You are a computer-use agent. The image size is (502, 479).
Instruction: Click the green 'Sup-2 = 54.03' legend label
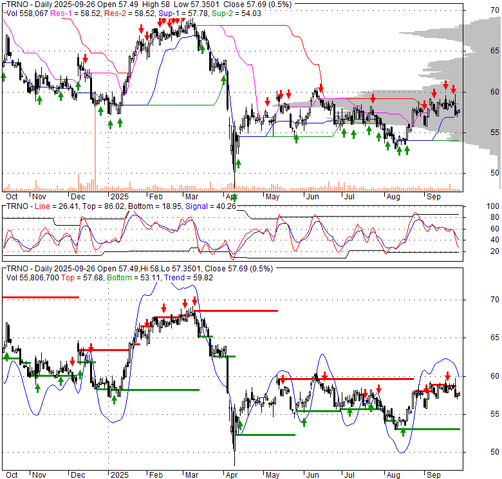pos(237,14)
